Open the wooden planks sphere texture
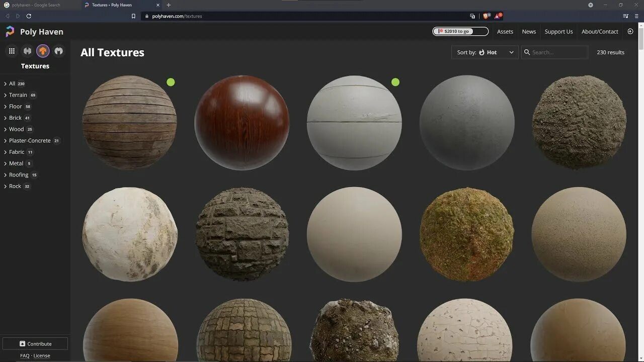 click(130, 123)
